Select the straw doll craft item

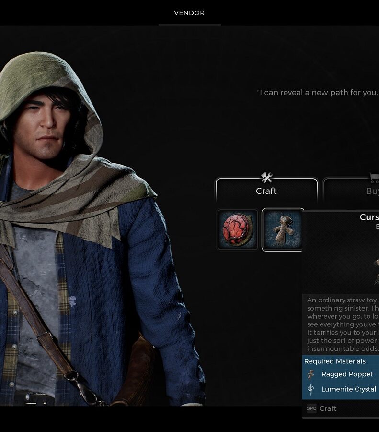pos(283,229)
